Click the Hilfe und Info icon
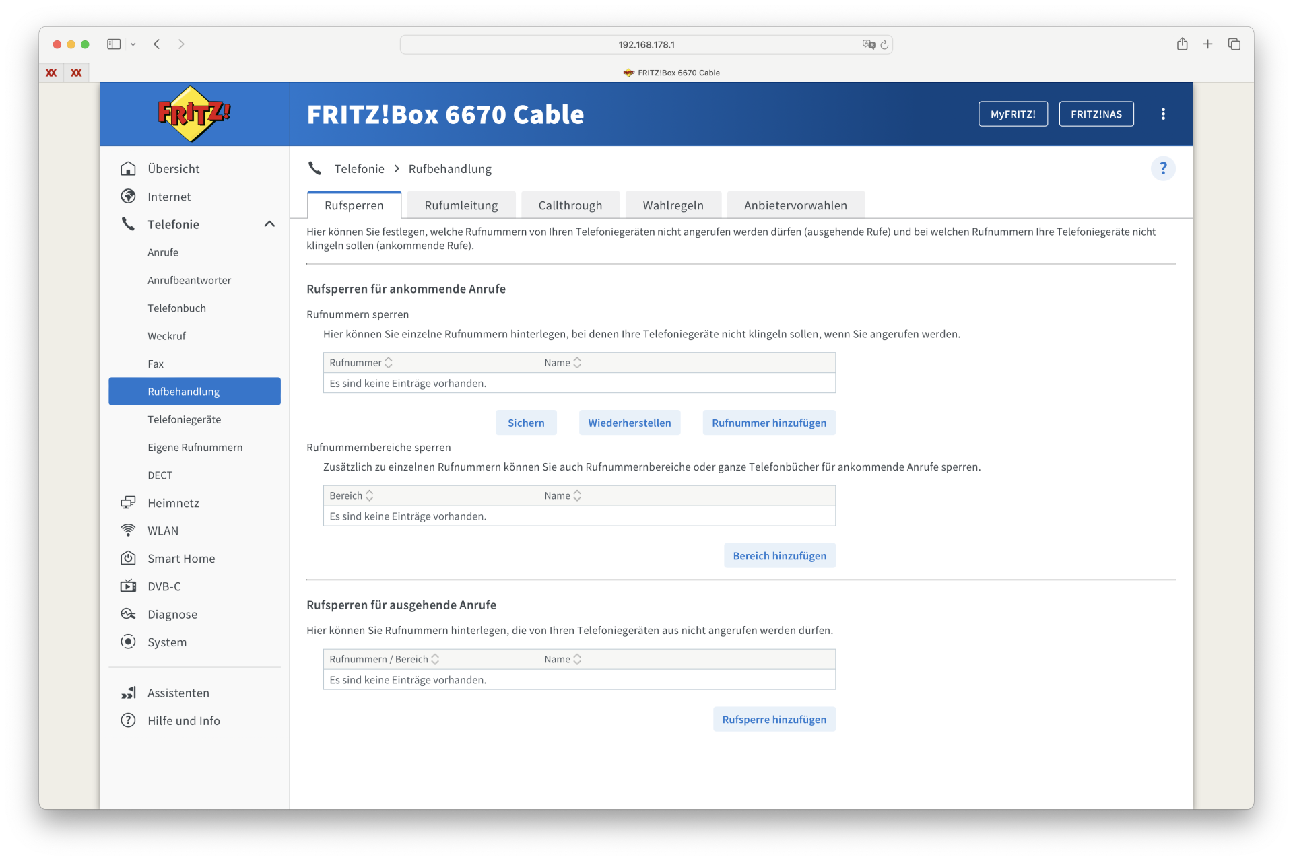This screenshot has height=861, width=1293. click(128, 720)
